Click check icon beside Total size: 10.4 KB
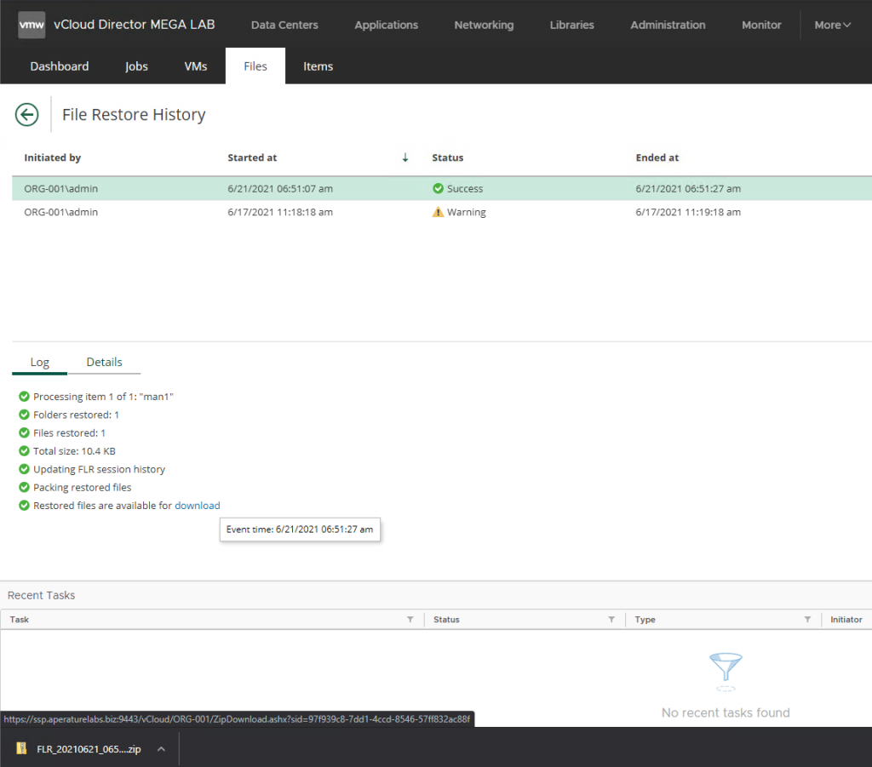 point(24,451)
